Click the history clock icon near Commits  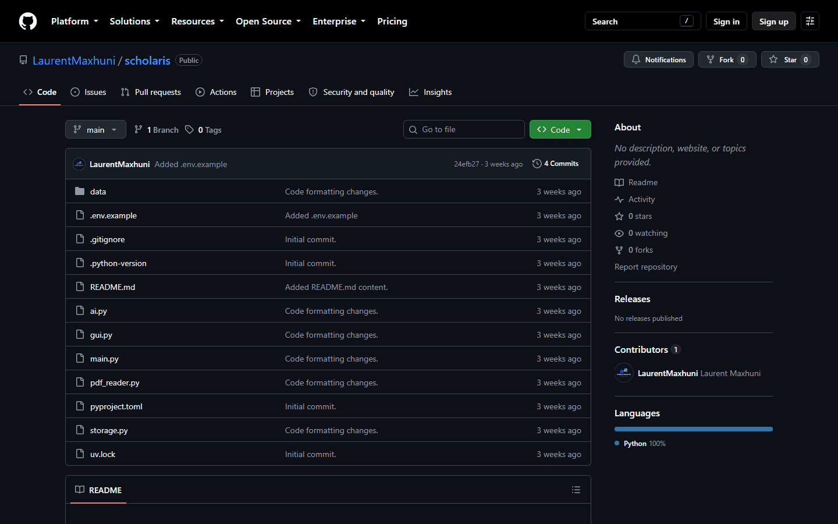click(537, 164)
